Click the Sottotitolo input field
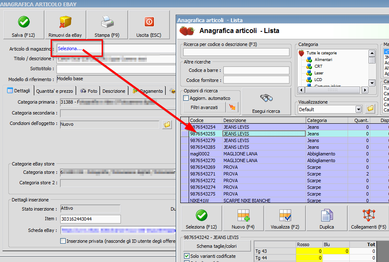389x262 pixels. click(x=116, y=69)
